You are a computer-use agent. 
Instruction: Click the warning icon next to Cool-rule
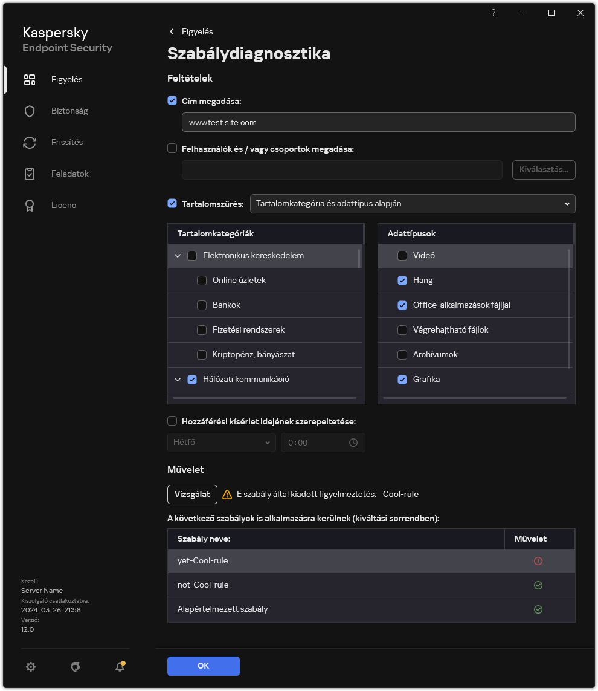tap(227, 494)
